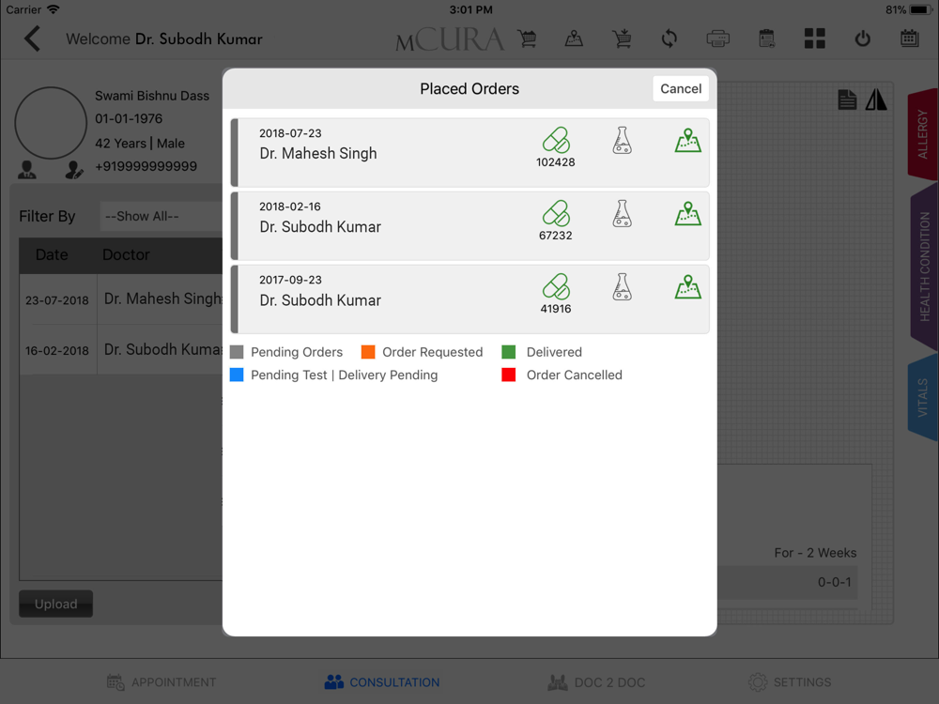Go back using the back arrow
939x704 pixels.
click(32, 38)
